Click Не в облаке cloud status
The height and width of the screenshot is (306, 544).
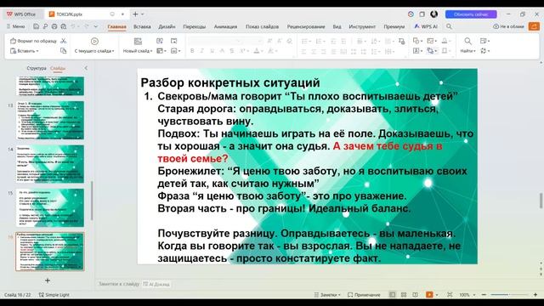[x=508, y=26]
